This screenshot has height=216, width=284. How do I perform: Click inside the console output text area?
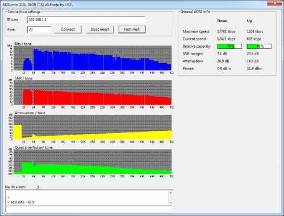[87, 198]
